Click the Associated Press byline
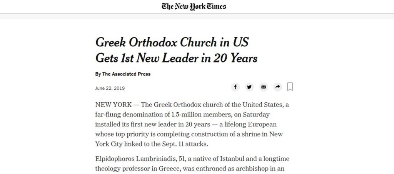Image resolution: width=394 pixels, height=174 pixels. click(x=126, y=74)
